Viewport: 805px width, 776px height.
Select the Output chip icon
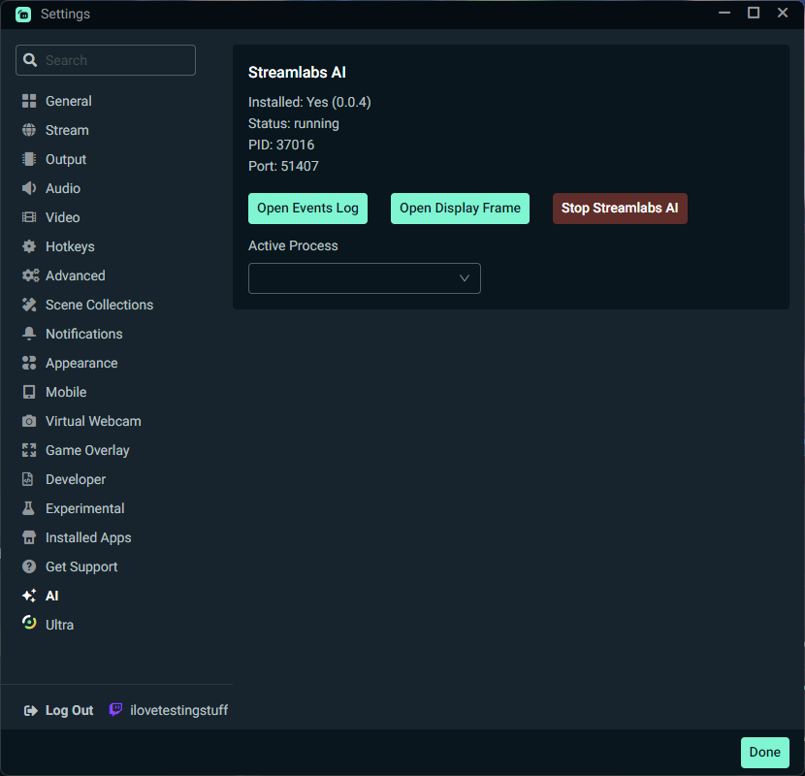click(29, 159)
